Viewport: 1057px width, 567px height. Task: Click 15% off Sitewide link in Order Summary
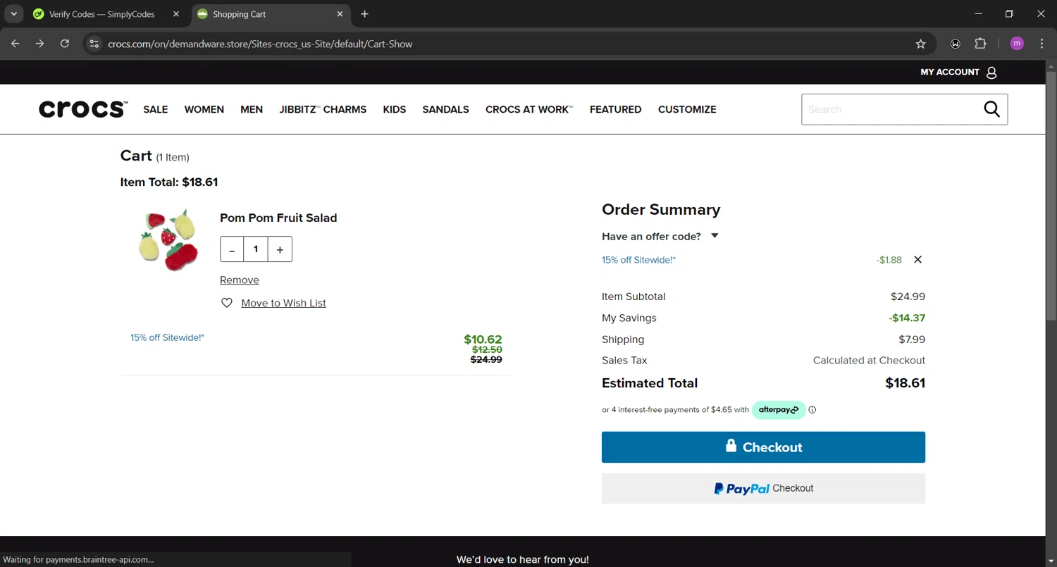point(638,260)
